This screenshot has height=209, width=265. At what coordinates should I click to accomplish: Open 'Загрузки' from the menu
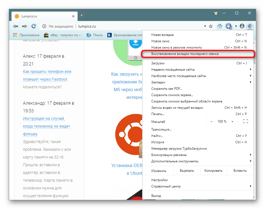(x=198, y=63)
